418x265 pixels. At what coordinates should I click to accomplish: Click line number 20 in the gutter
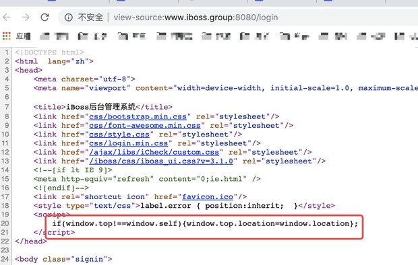[x=5, y=223]
